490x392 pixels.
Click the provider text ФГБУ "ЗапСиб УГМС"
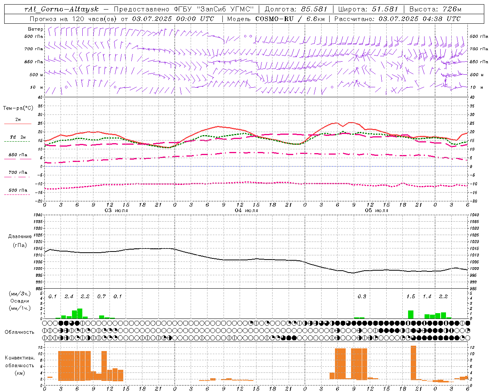[x=214, y=9]
